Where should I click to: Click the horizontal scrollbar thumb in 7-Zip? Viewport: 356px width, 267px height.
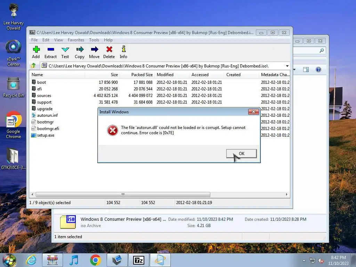[x=123, y=195]
